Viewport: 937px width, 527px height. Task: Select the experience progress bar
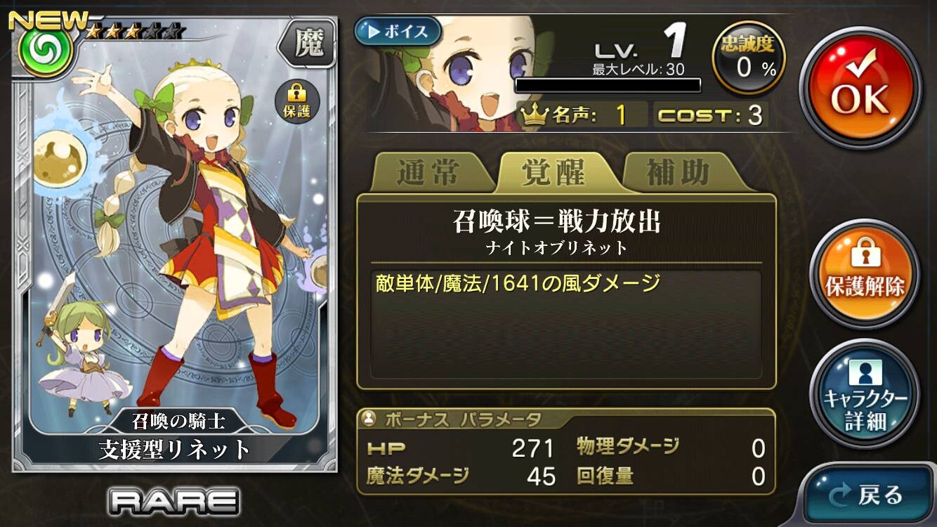point(608,86)
